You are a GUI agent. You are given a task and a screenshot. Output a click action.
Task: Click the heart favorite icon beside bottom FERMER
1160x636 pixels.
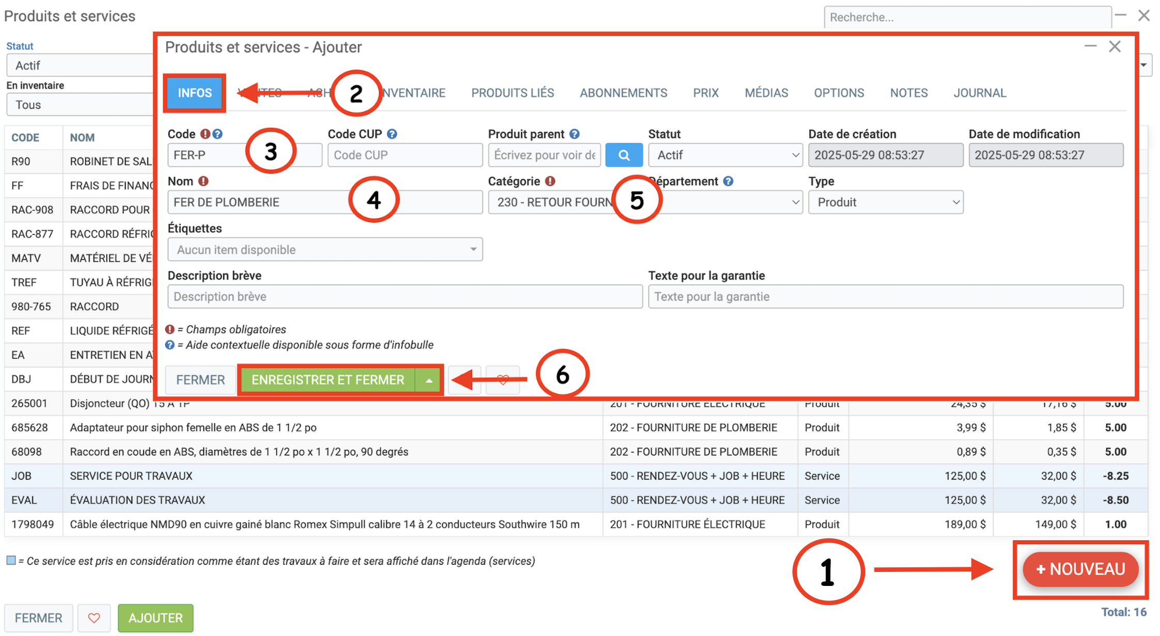click(x=93, y=618)
